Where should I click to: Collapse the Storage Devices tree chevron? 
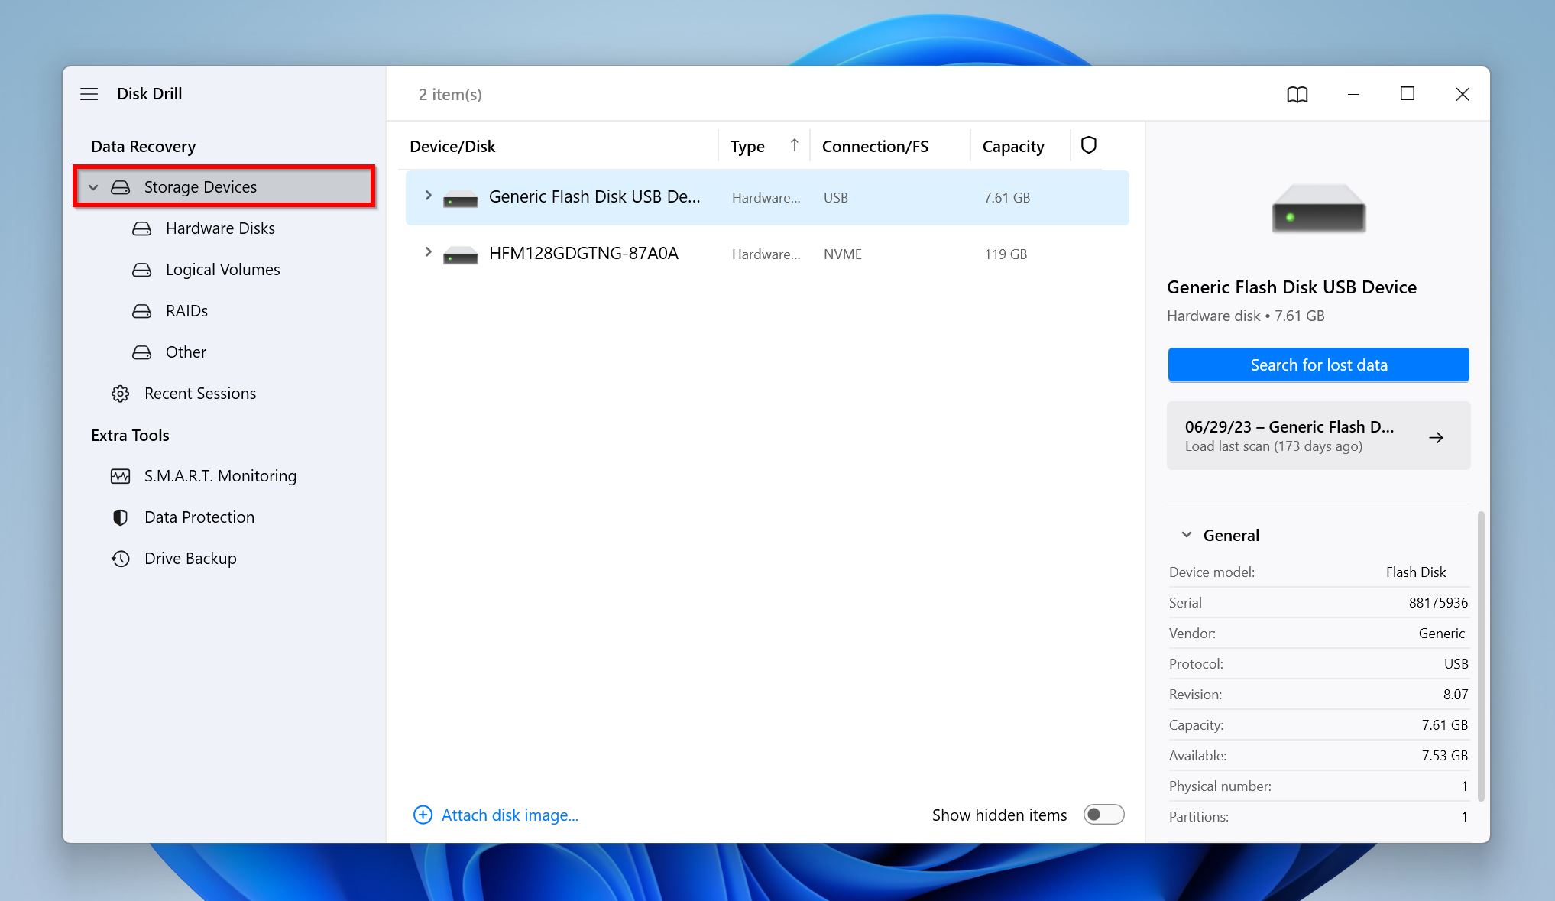click(93, 187)
